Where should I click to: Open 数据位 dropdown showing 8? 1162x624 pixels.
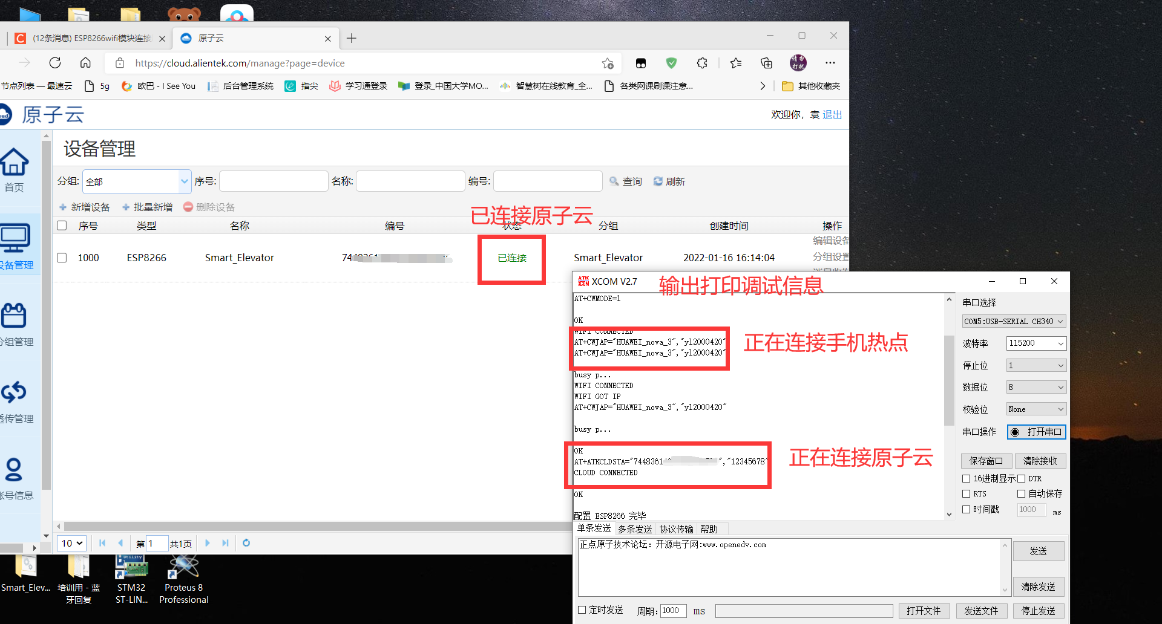[1036, 387]
